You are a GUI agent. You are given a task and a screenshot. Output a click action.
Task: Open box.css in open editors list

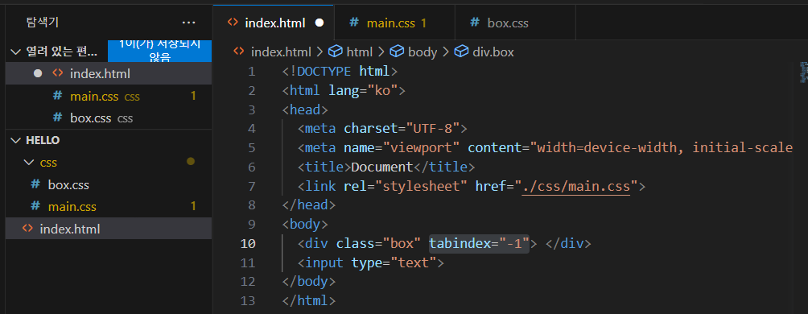tap(108, 118)
